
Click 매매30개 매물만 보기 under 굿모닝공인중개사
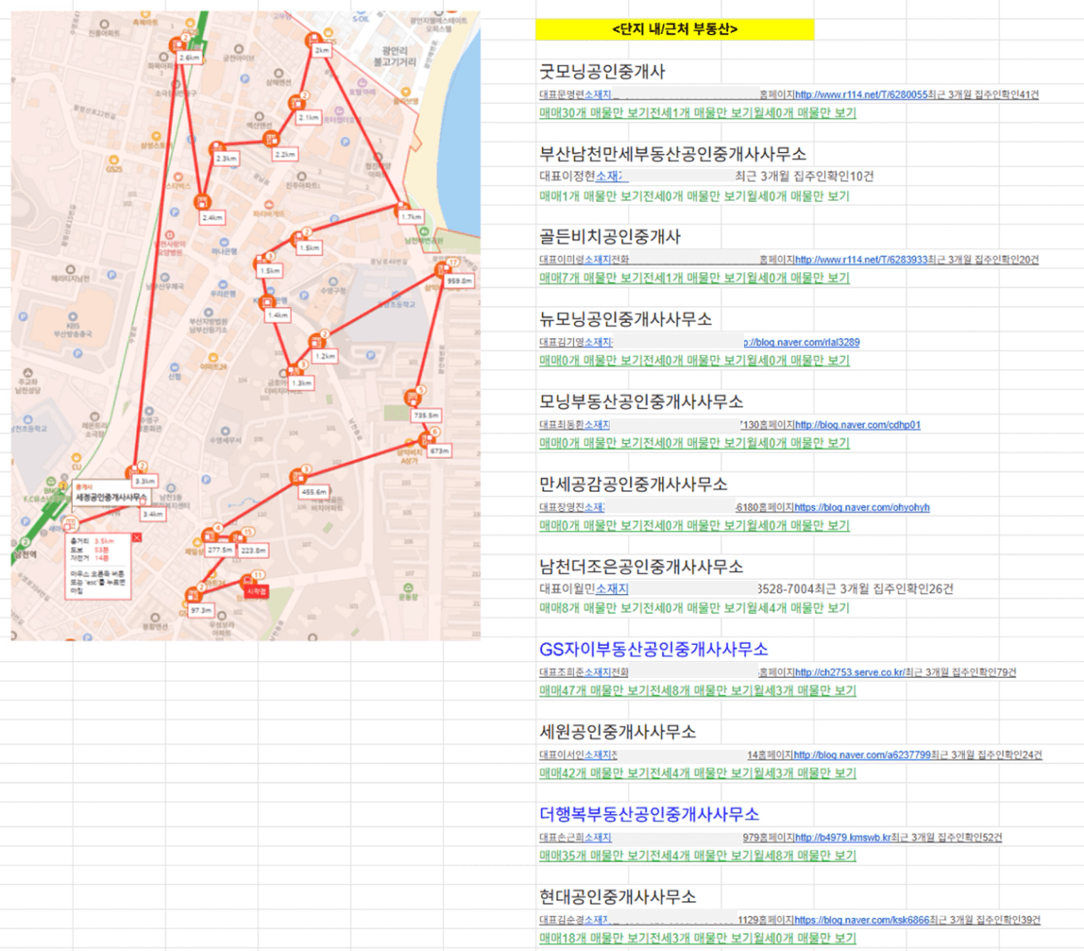coord(596,113)
